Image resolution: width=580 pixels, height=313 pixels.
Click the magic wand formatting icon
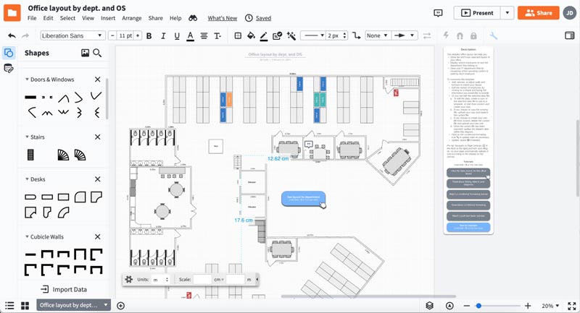coord(291,35)
